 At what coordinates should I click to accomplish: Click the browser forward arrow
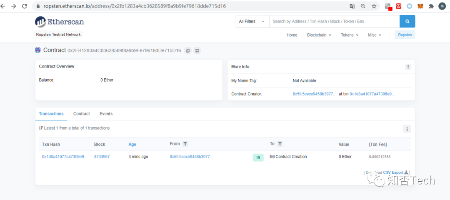[13, 6]
